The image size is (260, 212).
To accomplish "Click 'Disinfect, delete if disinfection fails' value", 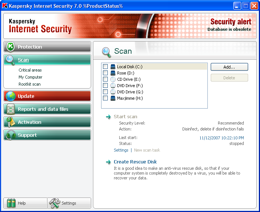I will 213,129.
